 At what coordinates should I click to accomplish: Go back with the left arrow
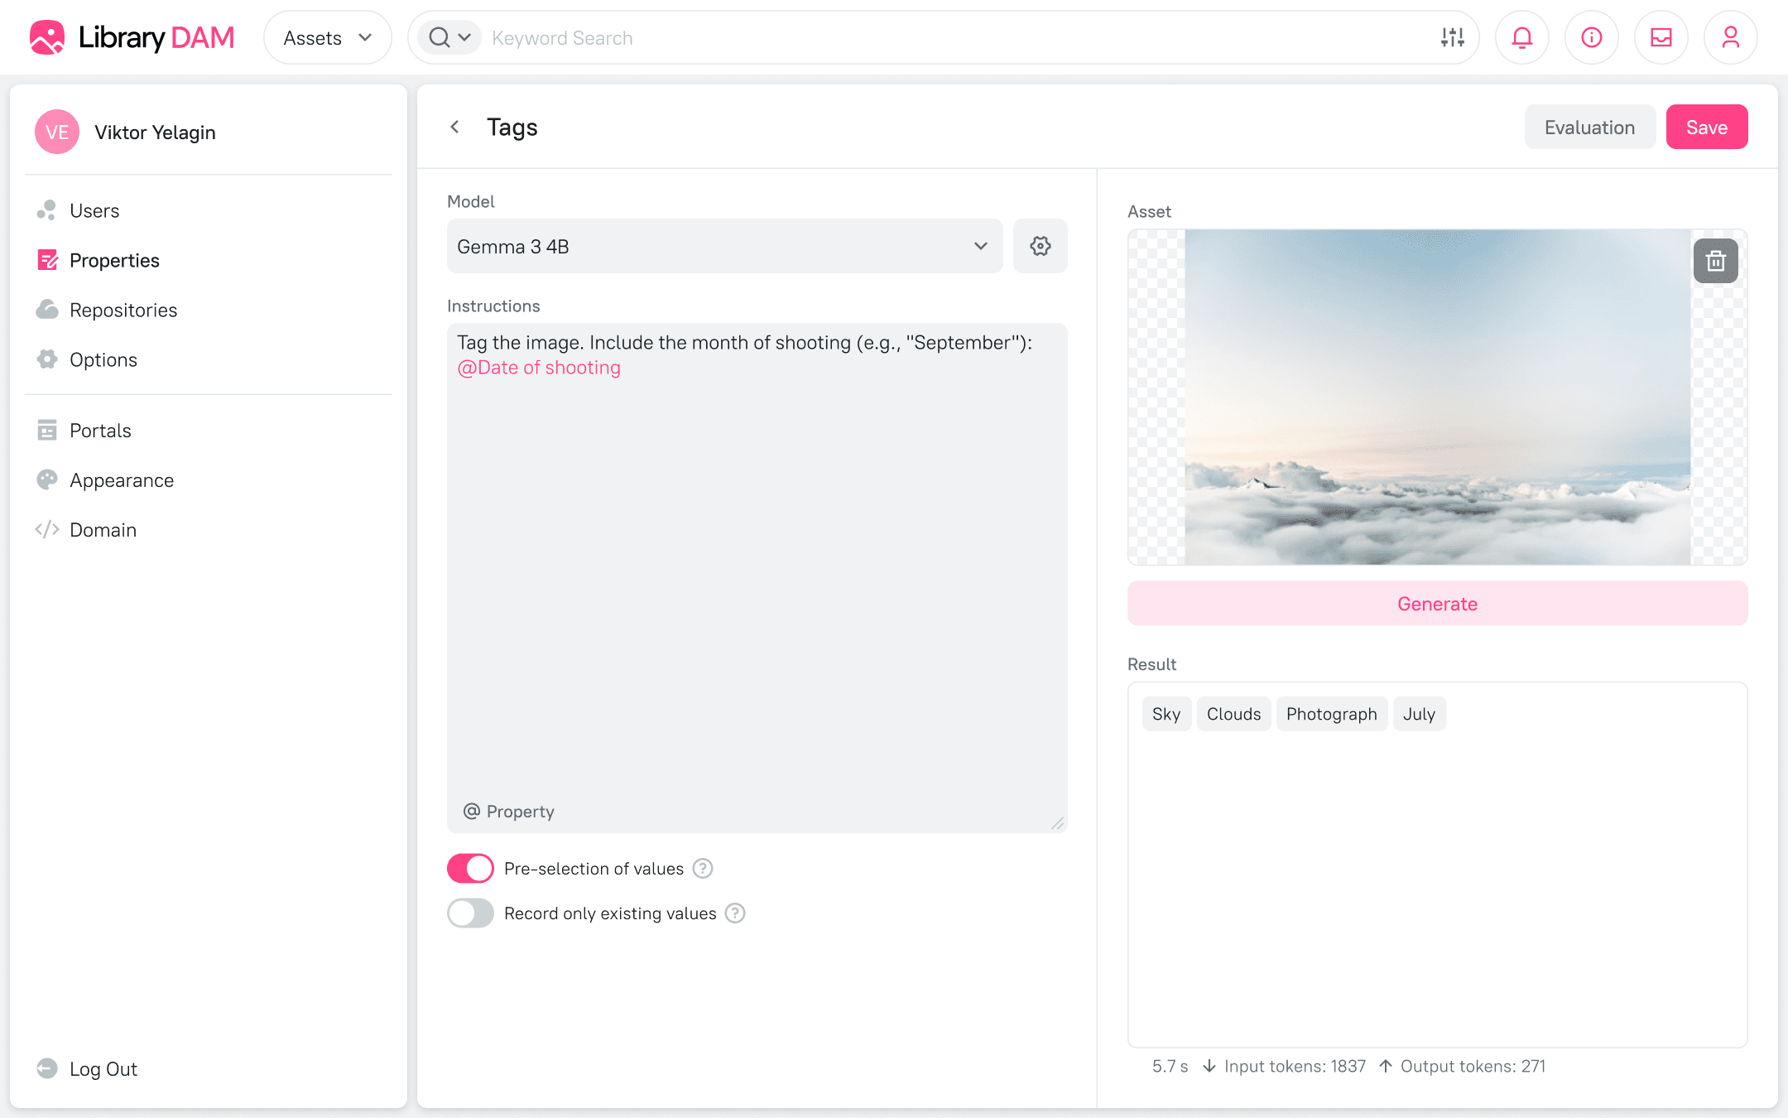pos(454,127)
